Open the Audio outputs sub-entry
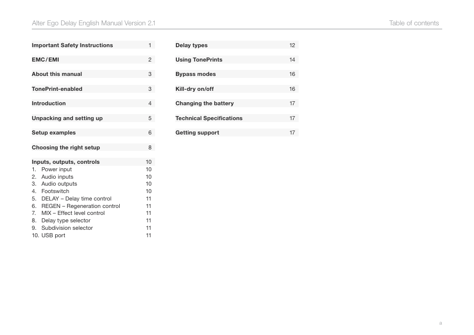Screen dimensions: 474x335 pos(91,184)
